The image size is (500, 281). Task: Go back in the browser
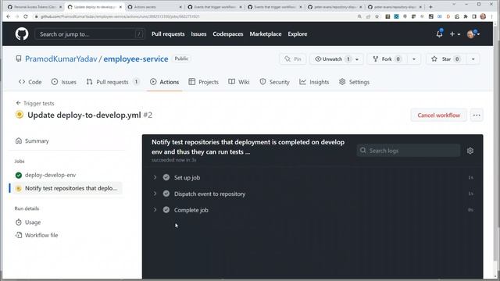pos(8,16)
